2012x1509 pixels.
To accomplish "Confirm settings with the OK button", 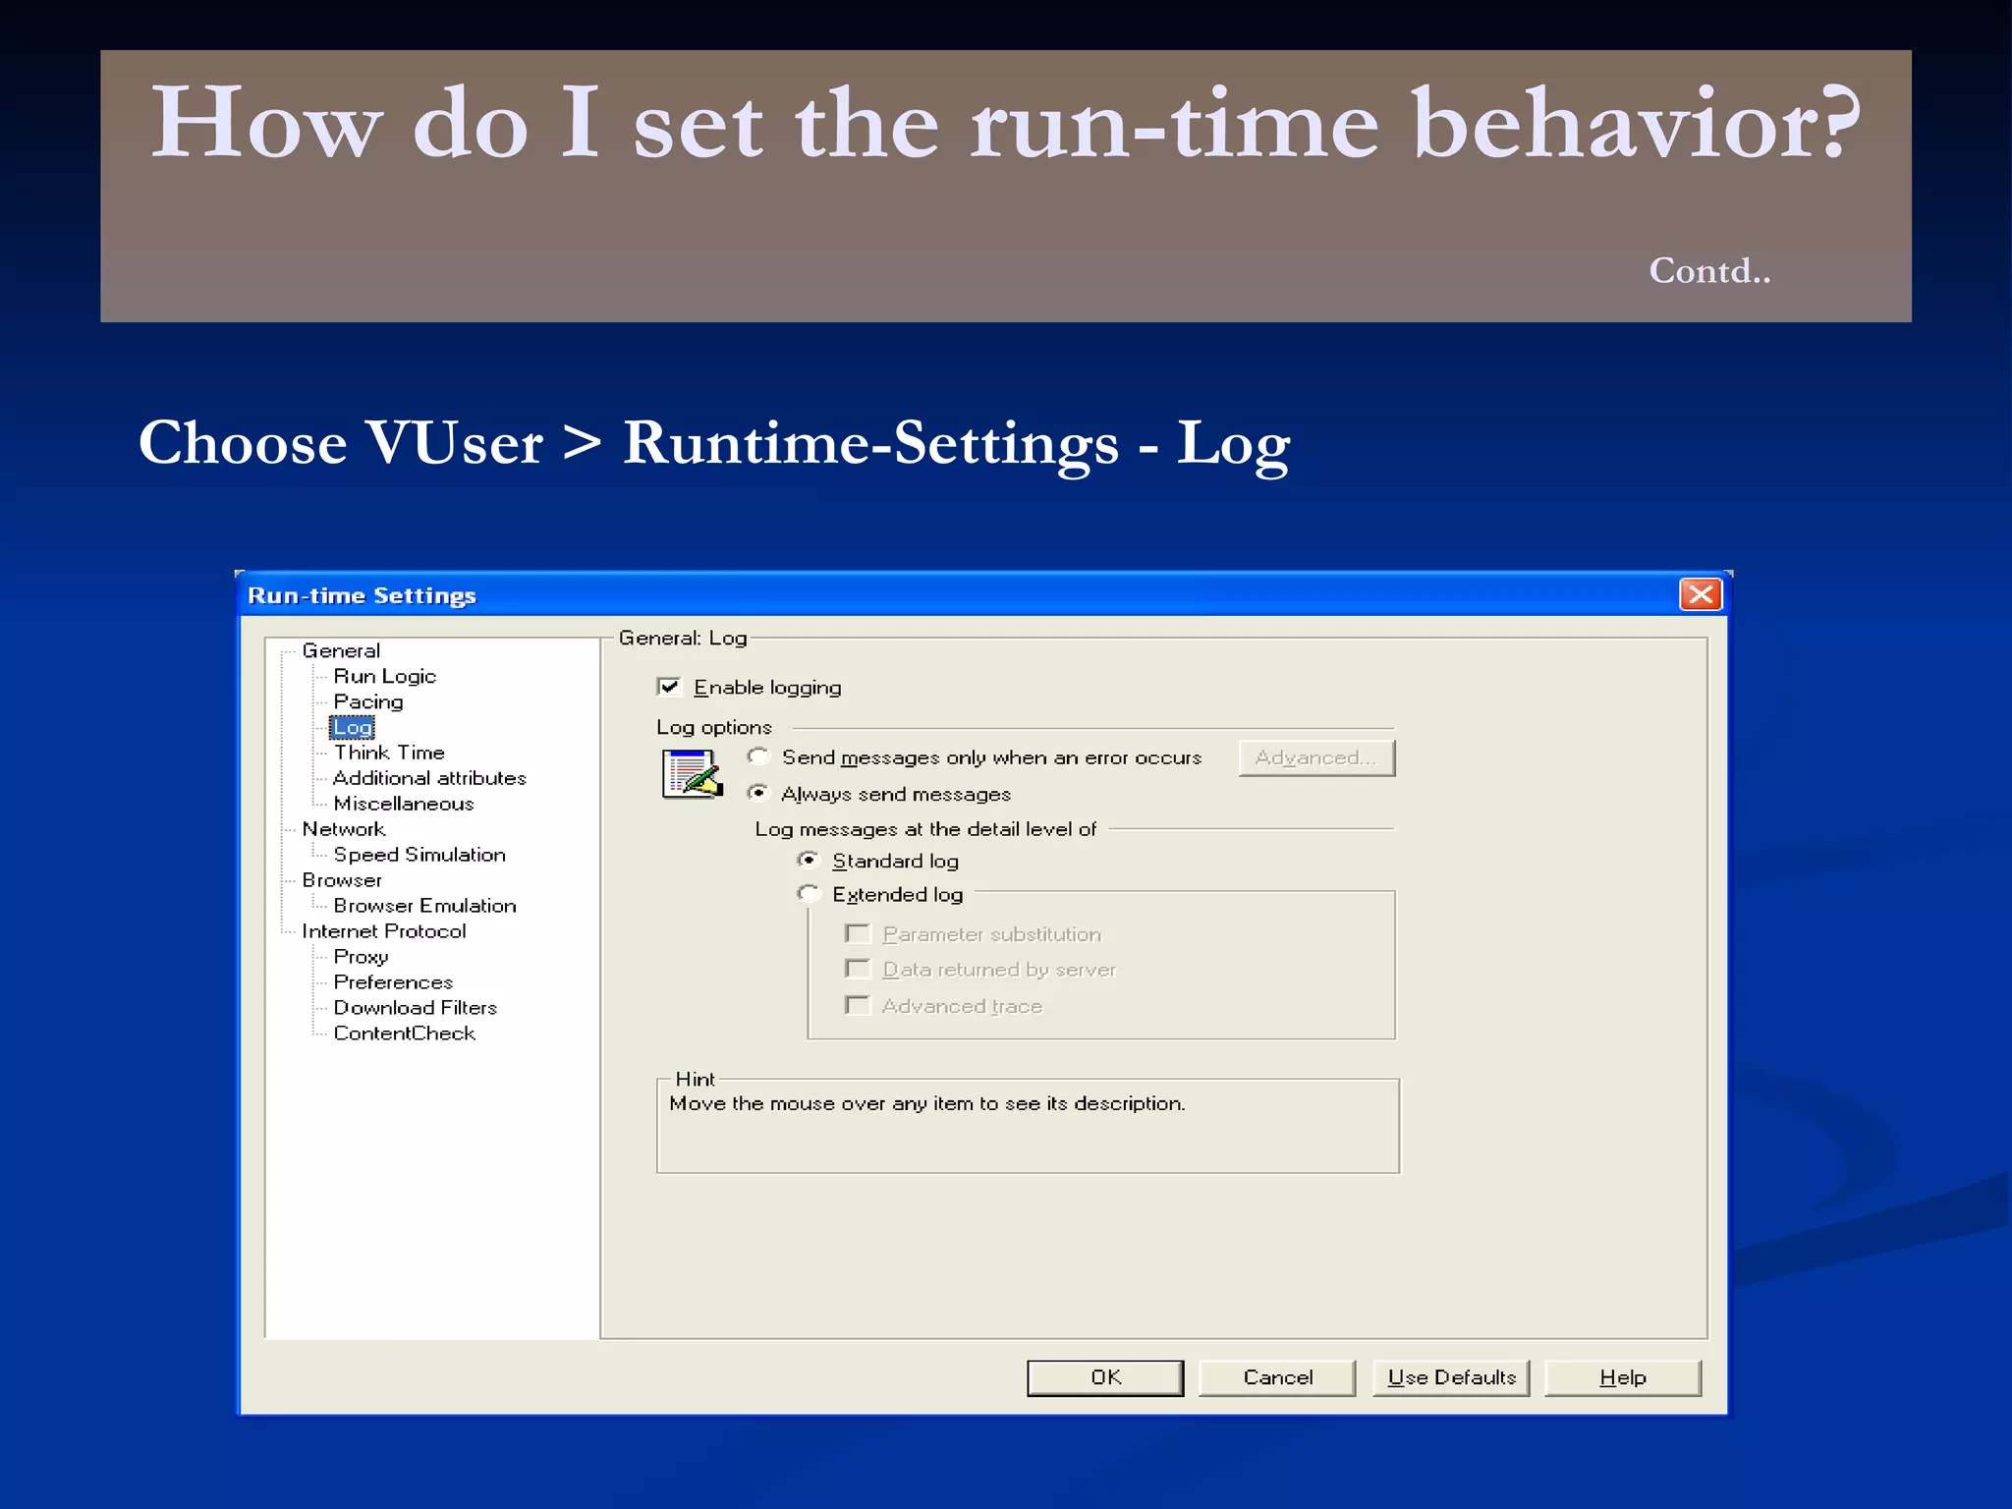I will 1105,1377.
